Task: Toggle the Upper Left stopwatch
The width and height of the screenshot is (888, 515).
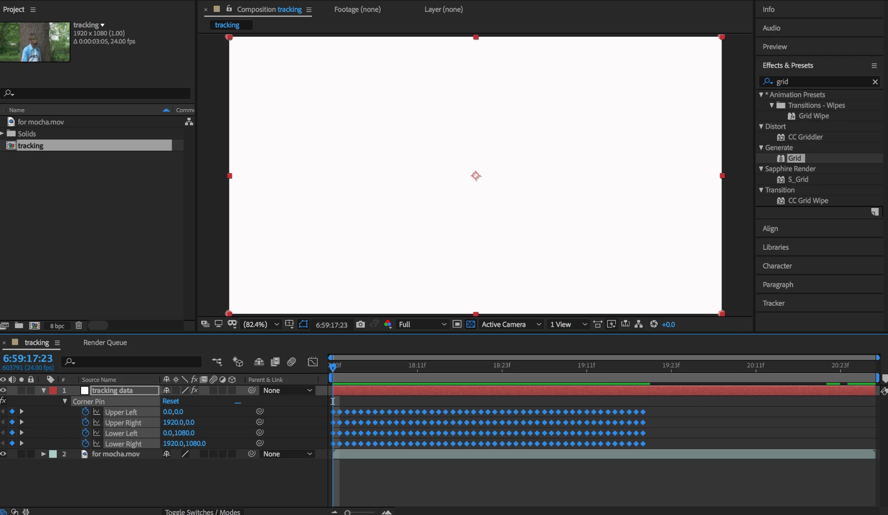Action: [85, 412]
